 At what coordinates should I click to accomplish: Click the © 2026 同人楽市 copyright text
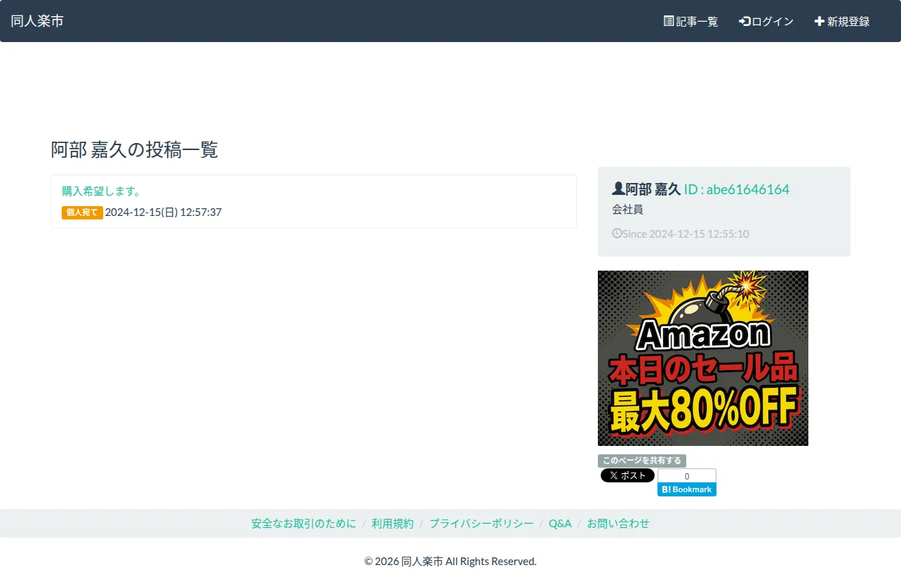pos(451,562)
